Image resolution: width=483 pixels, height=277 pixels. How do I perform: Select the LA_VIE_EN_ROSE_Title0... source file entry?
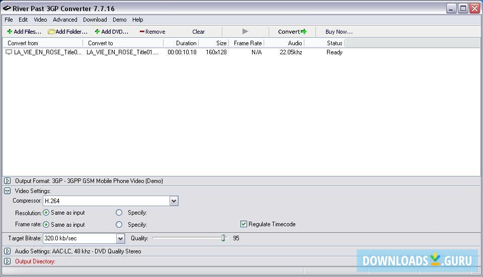pos(48,52)
